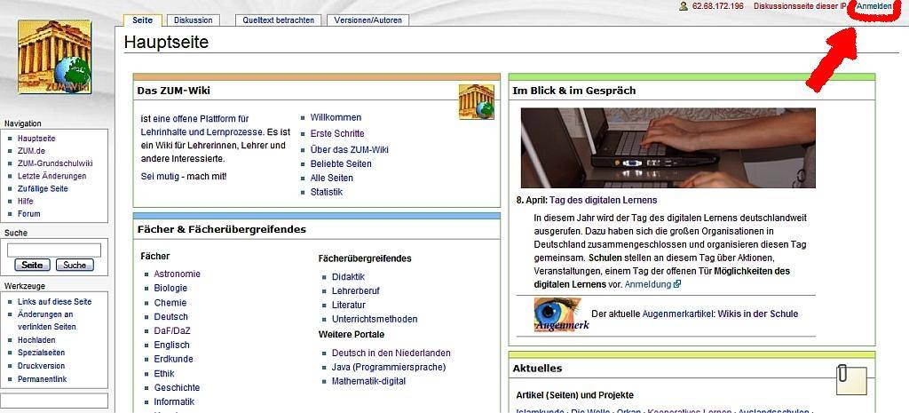Open the Spezialseiten tools link
The width and height of the screenshot is (909, 413).
(41, 353)
